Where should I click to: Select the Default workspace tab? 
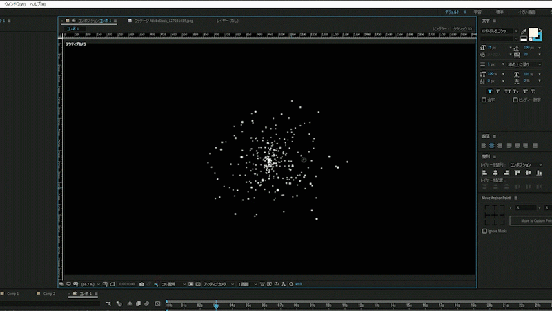[x=452, y=12]
